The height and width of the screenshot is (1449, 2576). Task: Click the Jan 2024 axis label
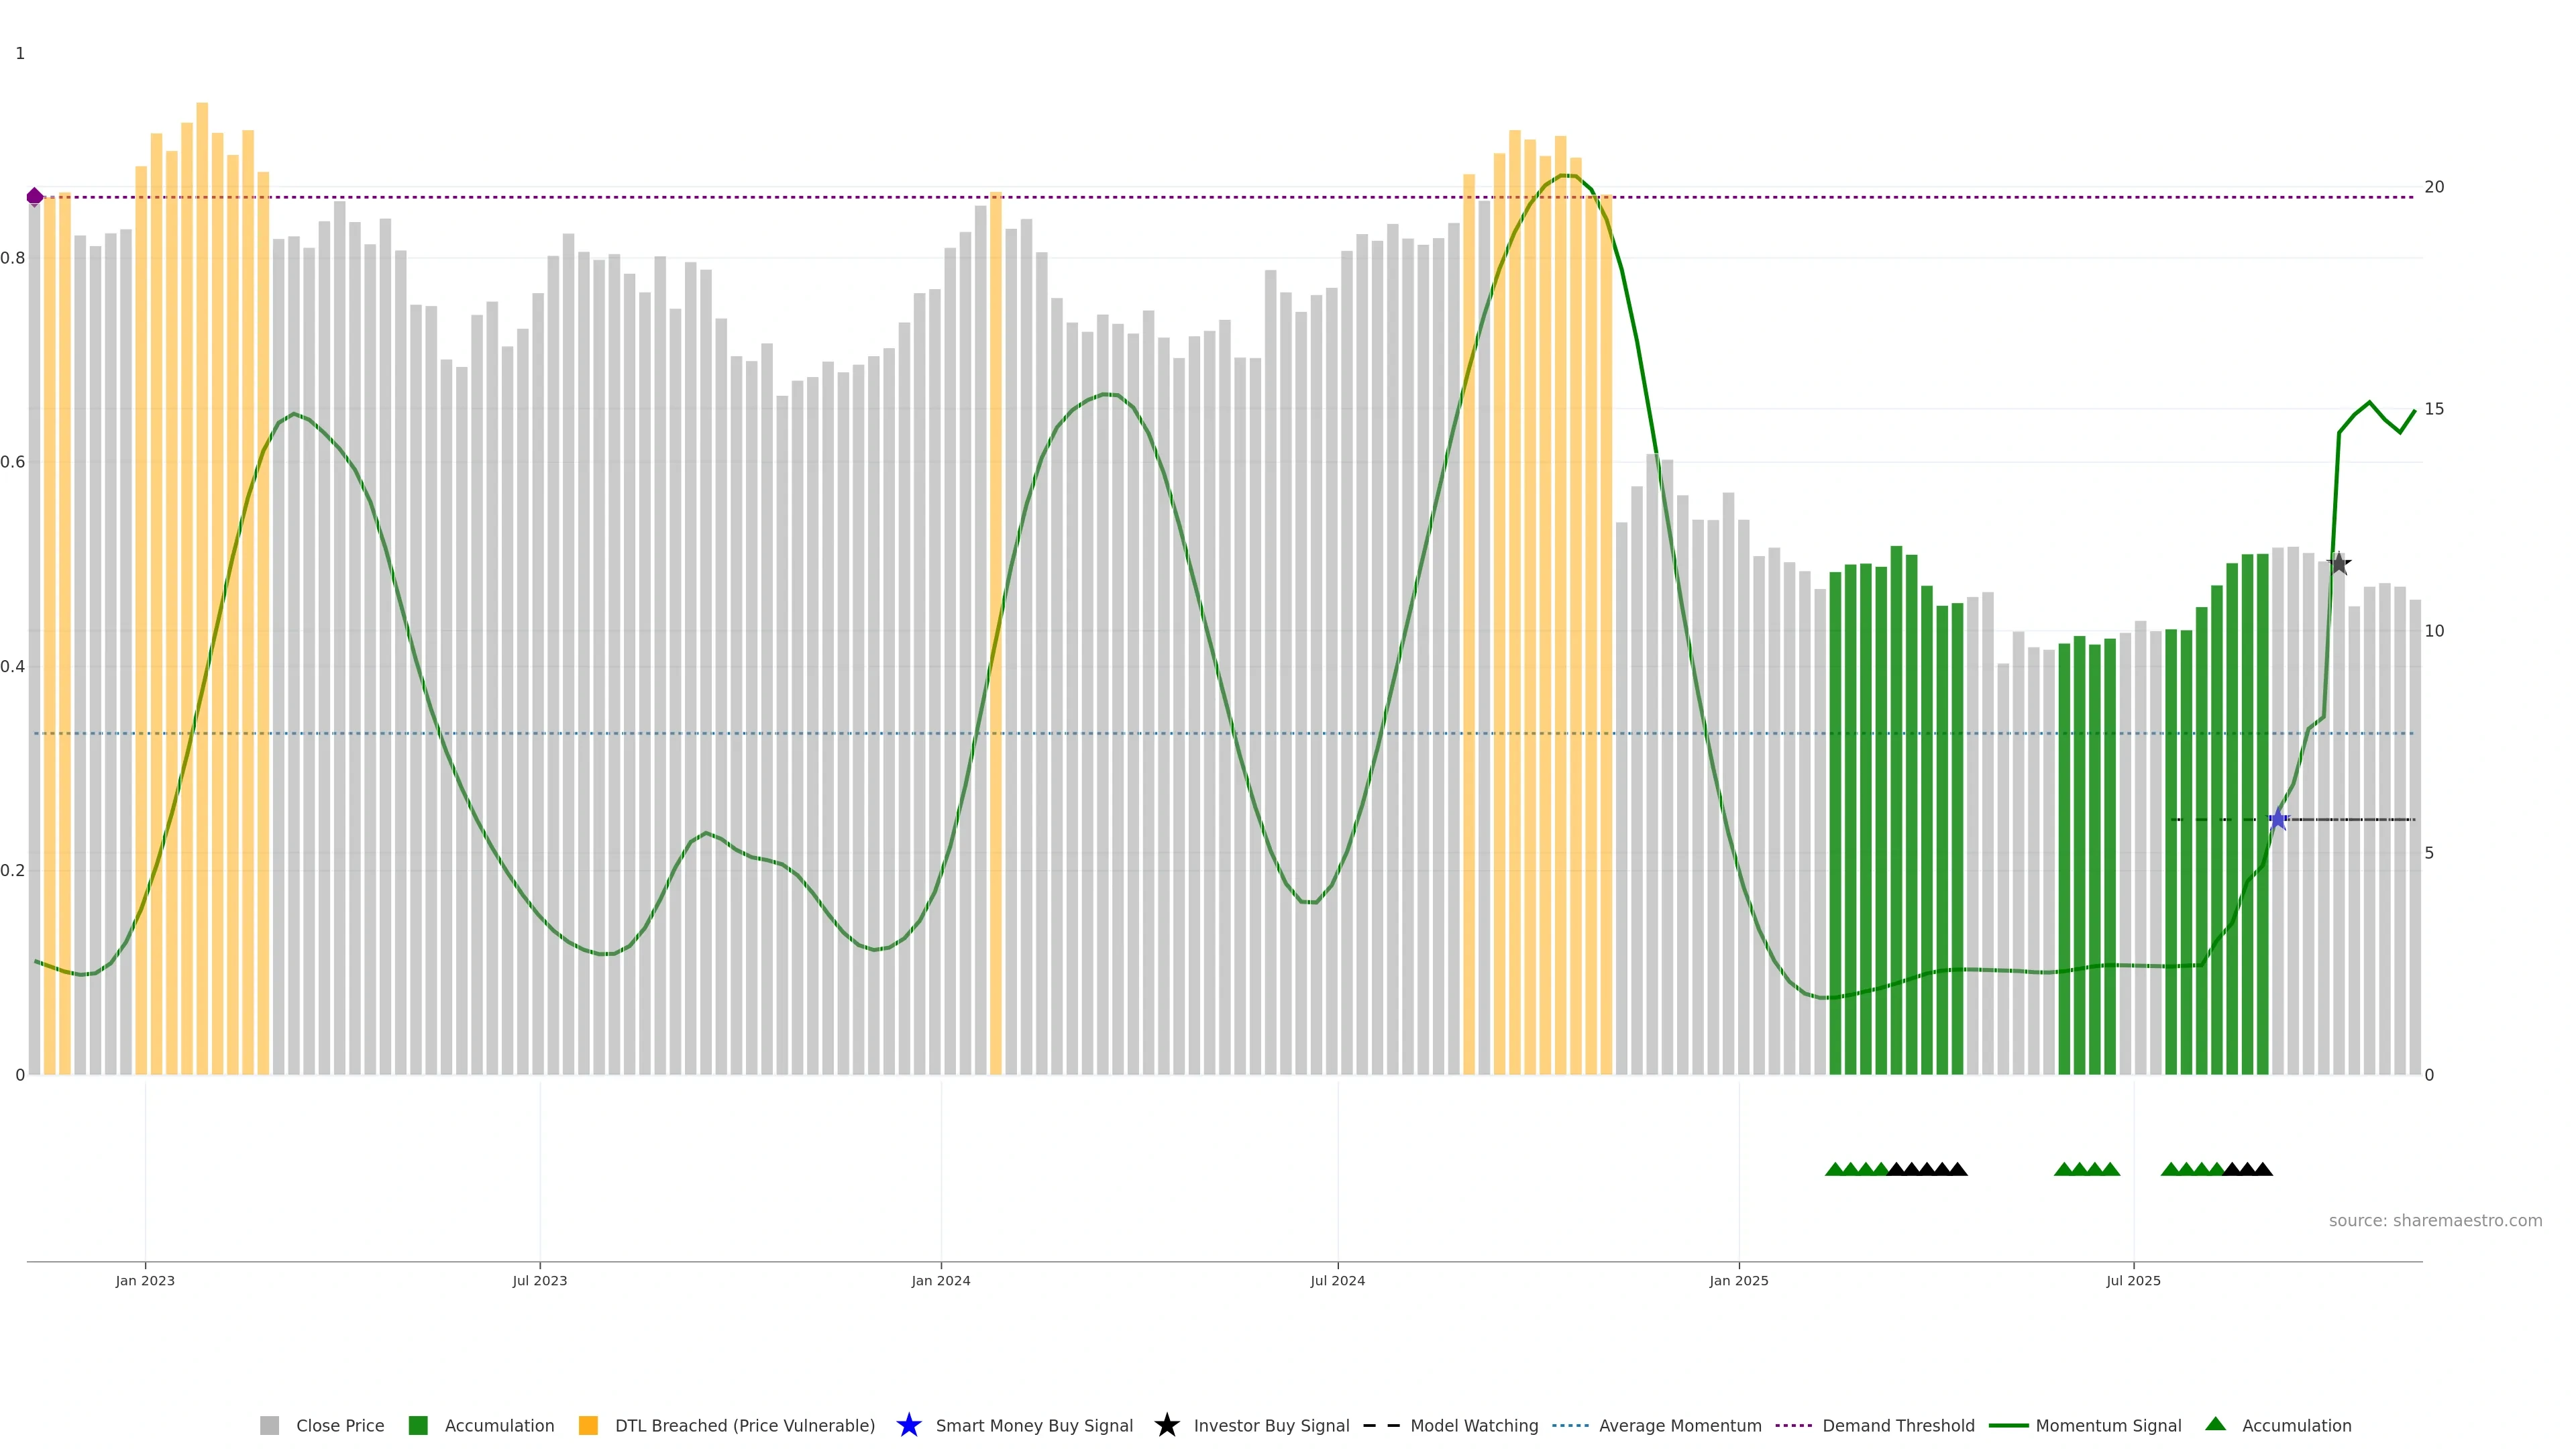pyautogui.click(x=940, y=1280)
